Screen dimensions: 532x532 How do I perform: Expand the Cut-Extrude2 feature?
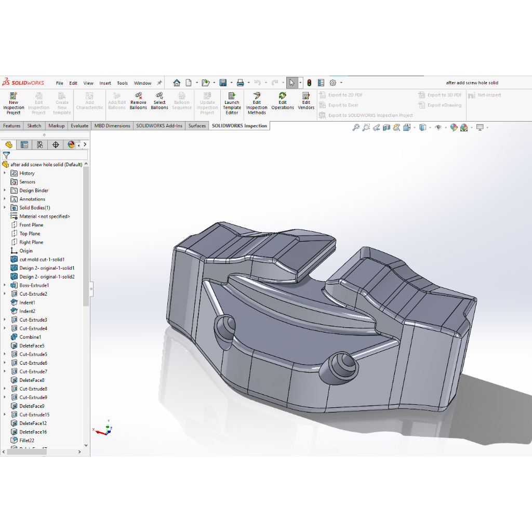tap(5, 294)
